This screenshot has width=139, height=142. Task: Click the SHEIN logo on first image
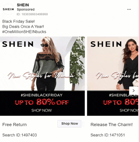point(18,44)
